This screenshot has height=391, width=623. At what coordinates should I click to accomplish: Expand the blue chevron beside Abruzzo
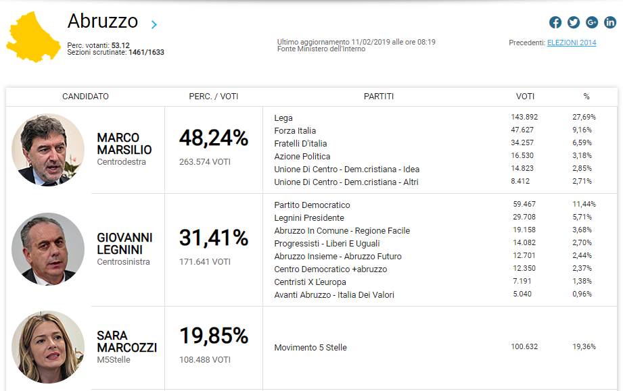(154, 25)
